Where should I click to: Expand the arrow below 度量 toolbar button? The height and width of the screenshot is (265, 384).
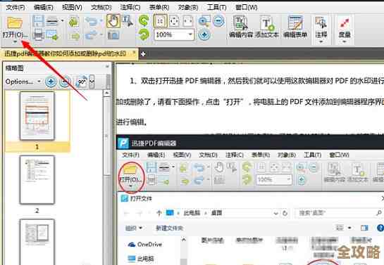pyautogui.click(x=345, y=41)
